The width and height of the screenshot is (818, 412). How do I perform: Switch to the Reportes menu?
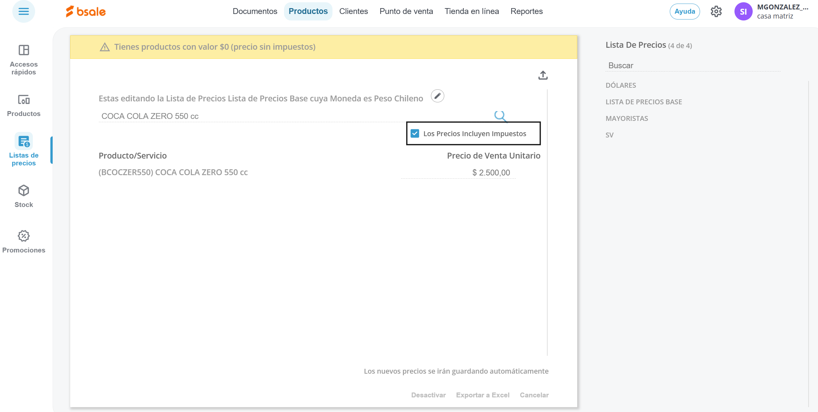pos(526,11)
